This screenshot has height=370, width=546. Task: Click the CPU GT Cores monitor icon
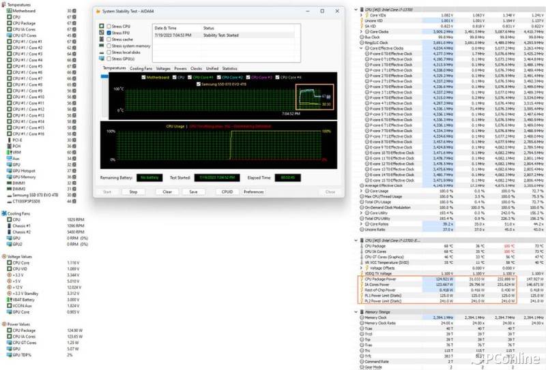pos(10,35)
